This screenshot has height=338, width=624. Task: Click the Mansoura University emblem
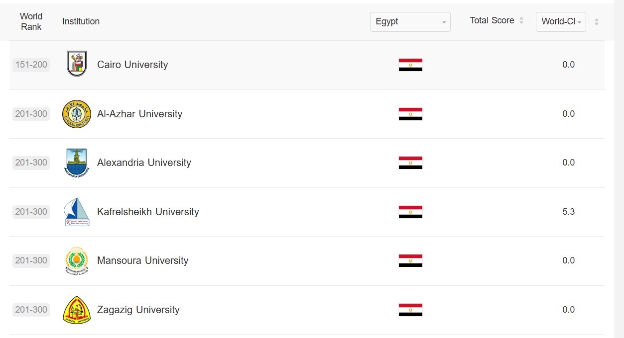tap(77, 260)
